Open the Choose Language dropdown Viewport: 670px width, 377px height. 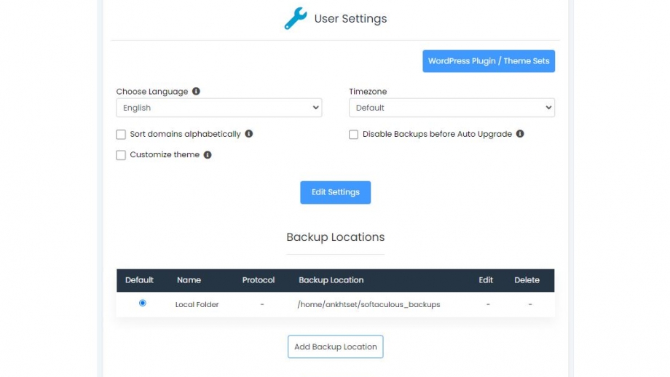click(218, 108)
